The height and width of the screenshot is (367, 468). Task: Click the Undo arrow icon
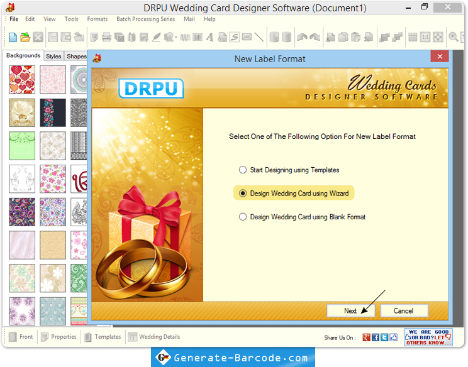tap(302, 37)
